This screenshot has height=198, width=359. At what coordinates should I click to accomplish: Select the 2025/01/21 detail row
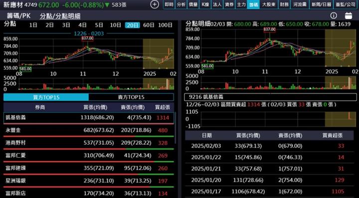(269, 169)
